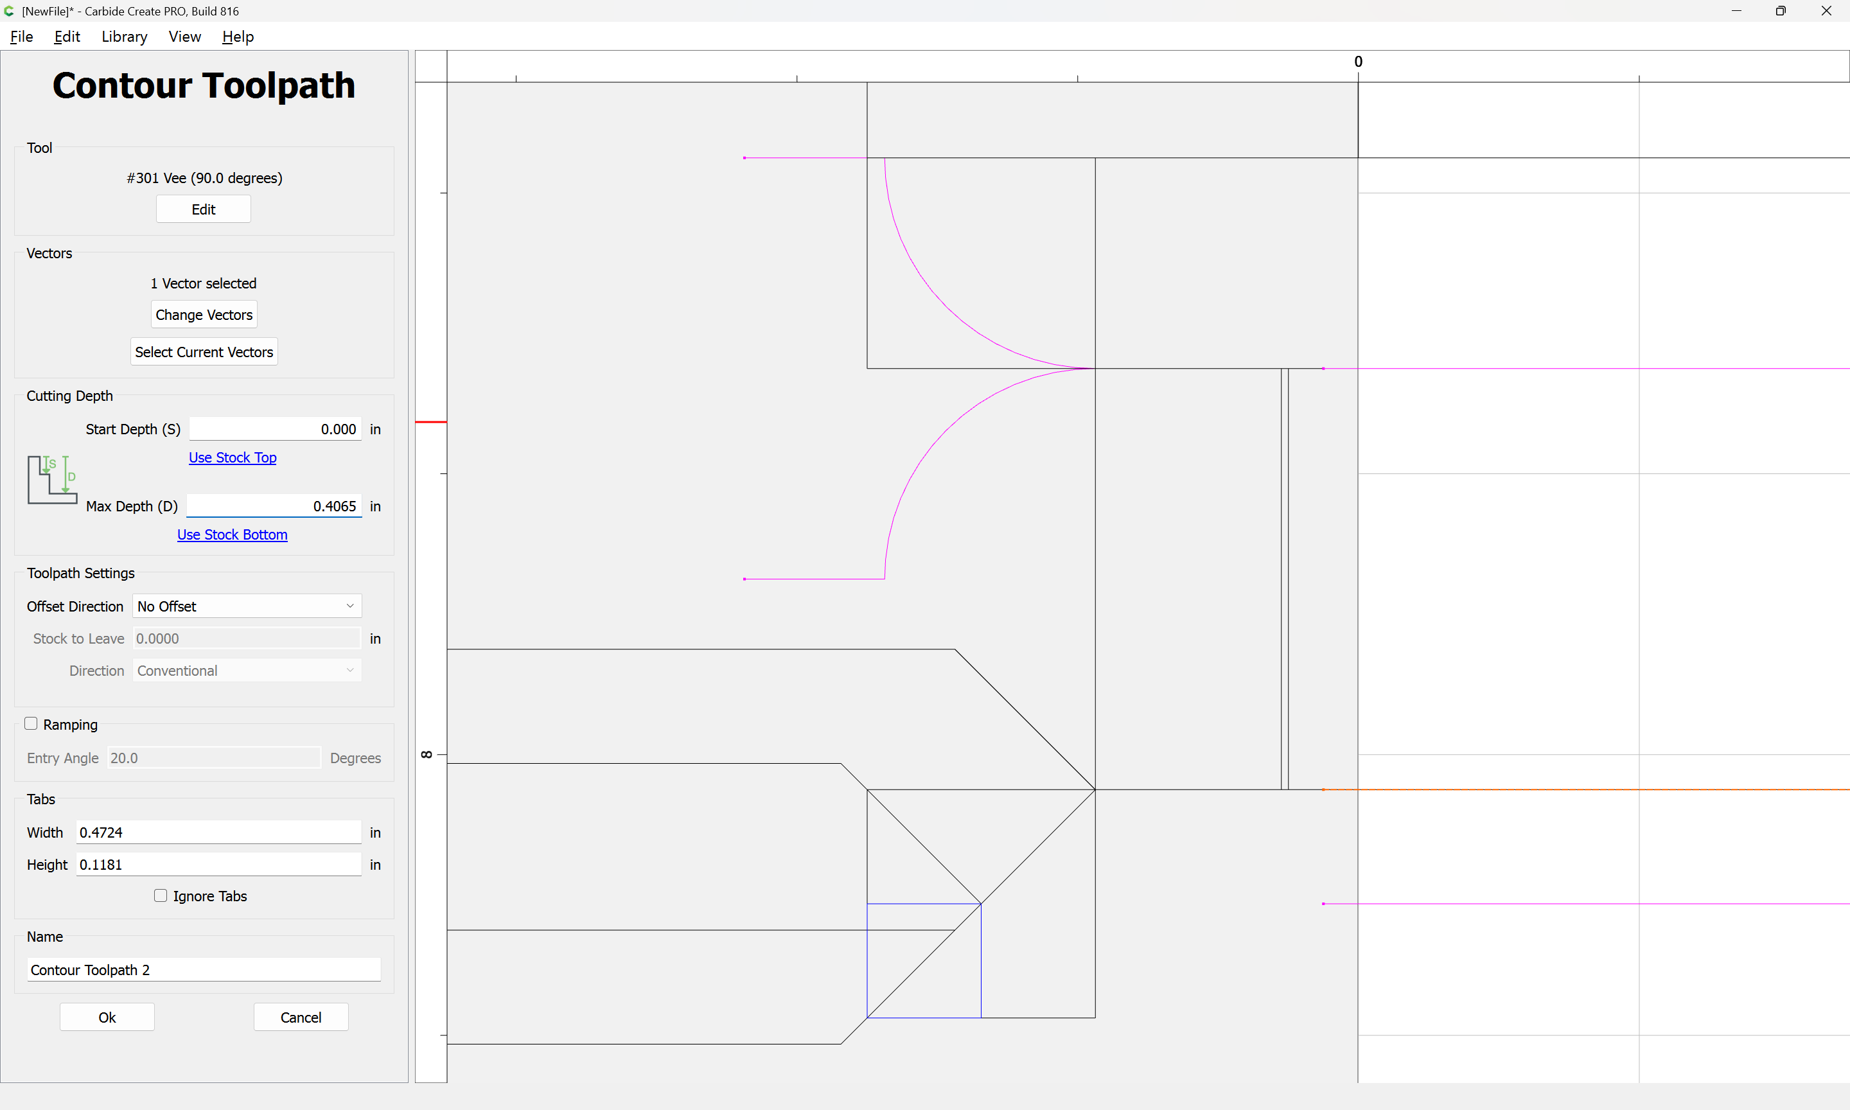The image size is (1850, 1110).
Task: Click the '0' label on the top ruler
Action: click(1359, 61)
